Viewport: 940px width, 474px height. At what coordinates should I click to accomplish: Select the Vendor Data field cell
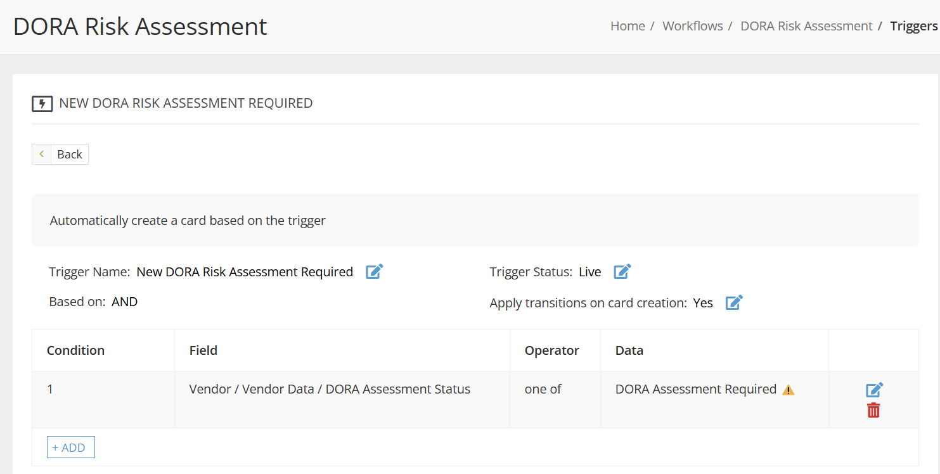pyautogui.click(x=329, y=388)
